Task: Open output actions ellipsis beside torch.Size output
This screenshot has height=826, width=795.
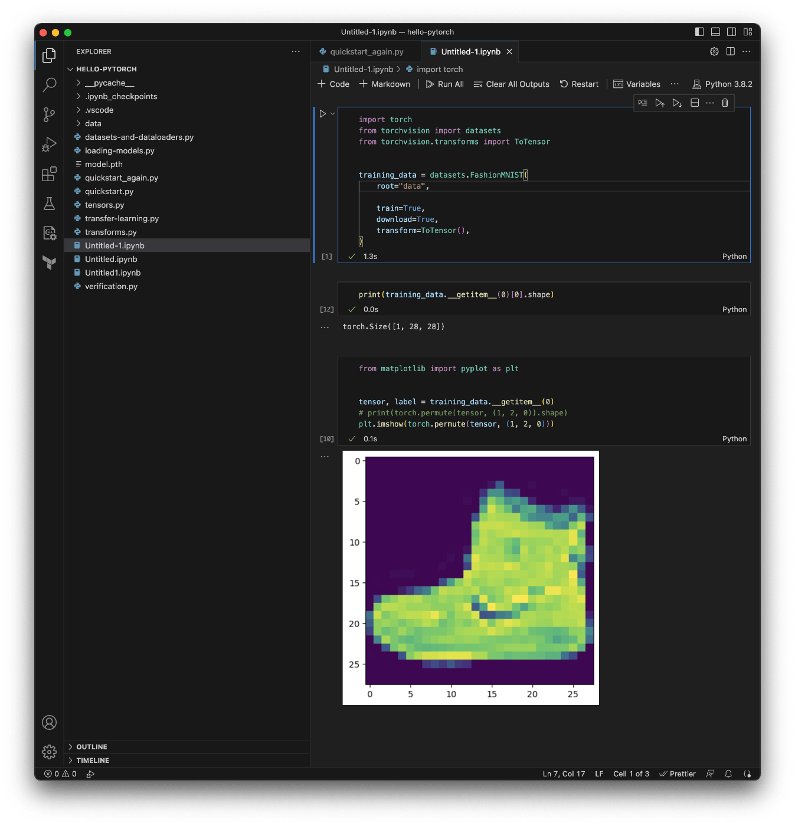Action: (325, 327)
